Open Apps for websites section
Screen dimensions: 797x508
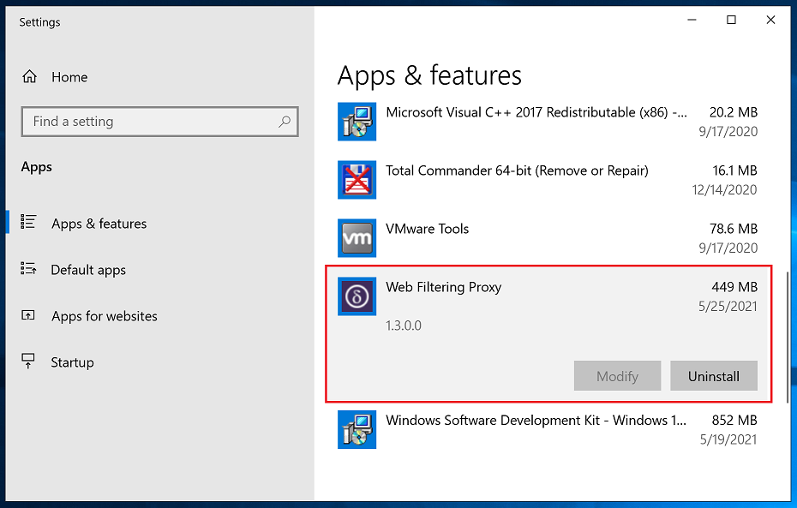coord(105,316)
